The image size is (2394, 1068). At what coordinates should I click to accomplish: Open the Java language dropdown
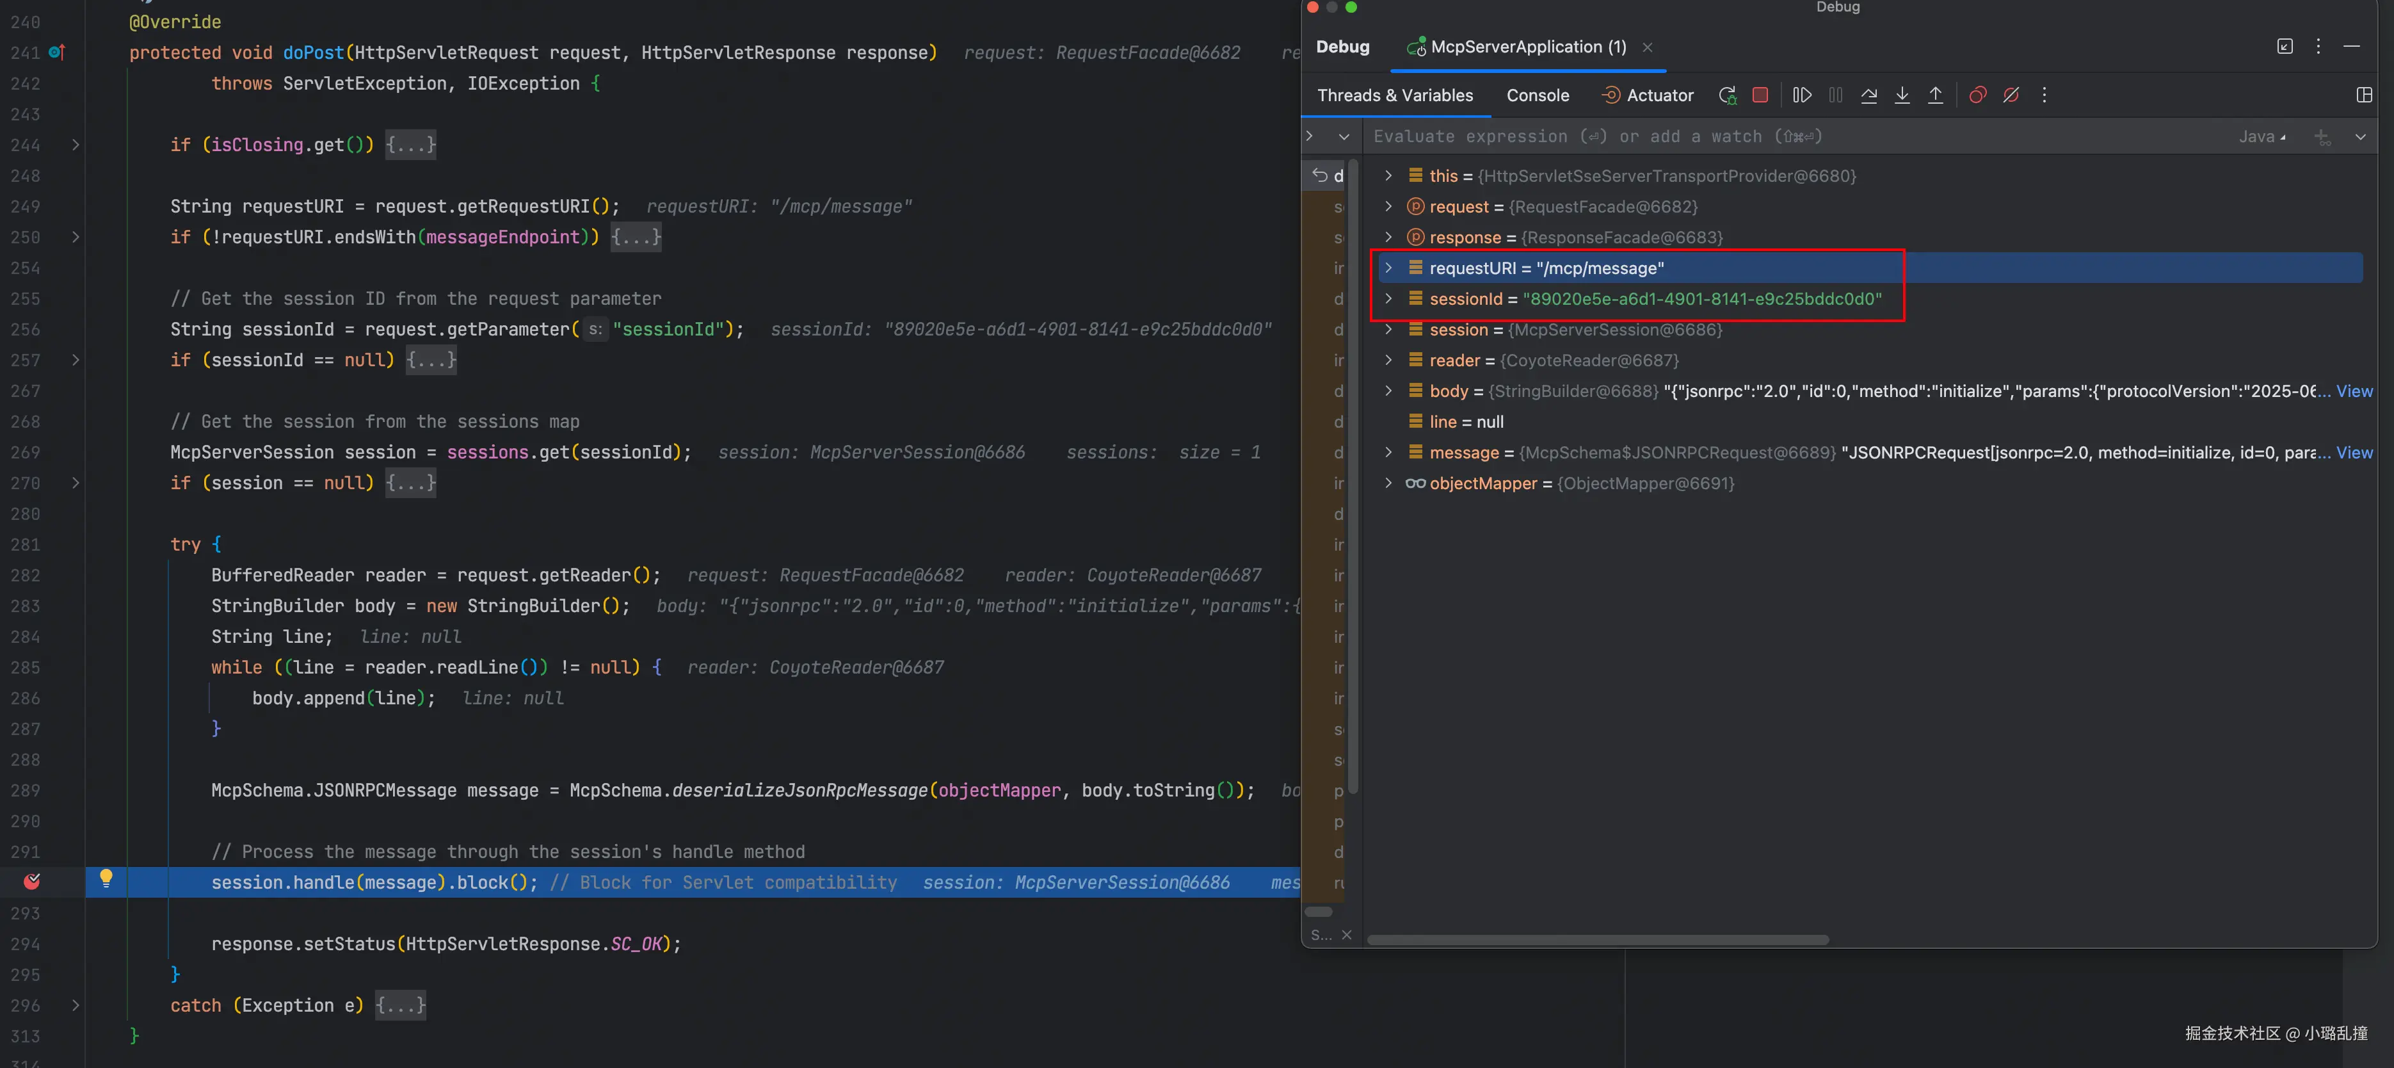(2261, 136)
